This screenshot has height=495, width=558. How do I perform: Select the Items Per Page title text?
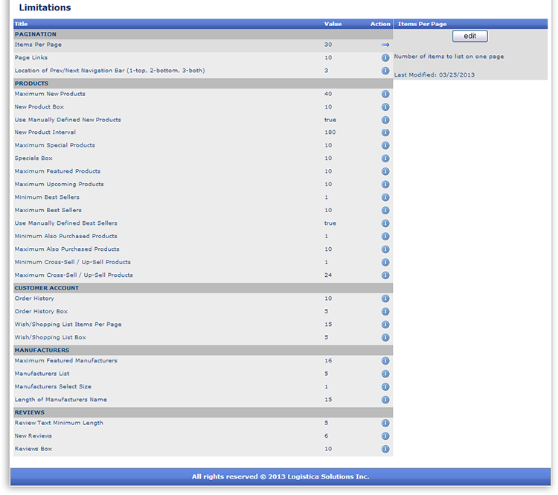pos(38,45)
